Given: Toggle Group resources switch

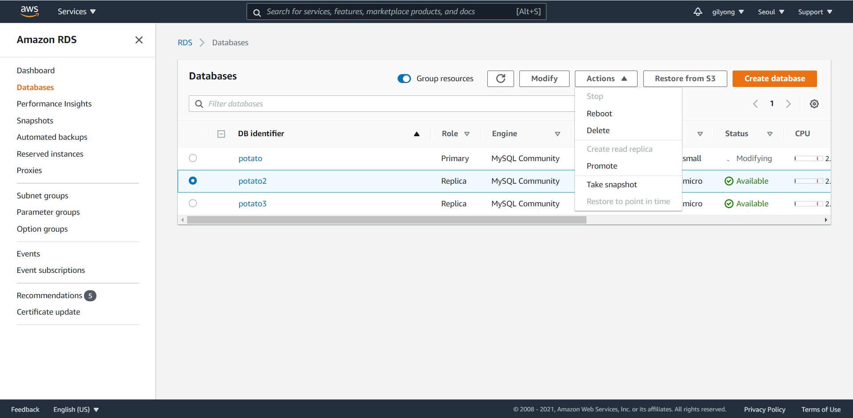Looking at the screenshot, I should (x=404, y=79).
